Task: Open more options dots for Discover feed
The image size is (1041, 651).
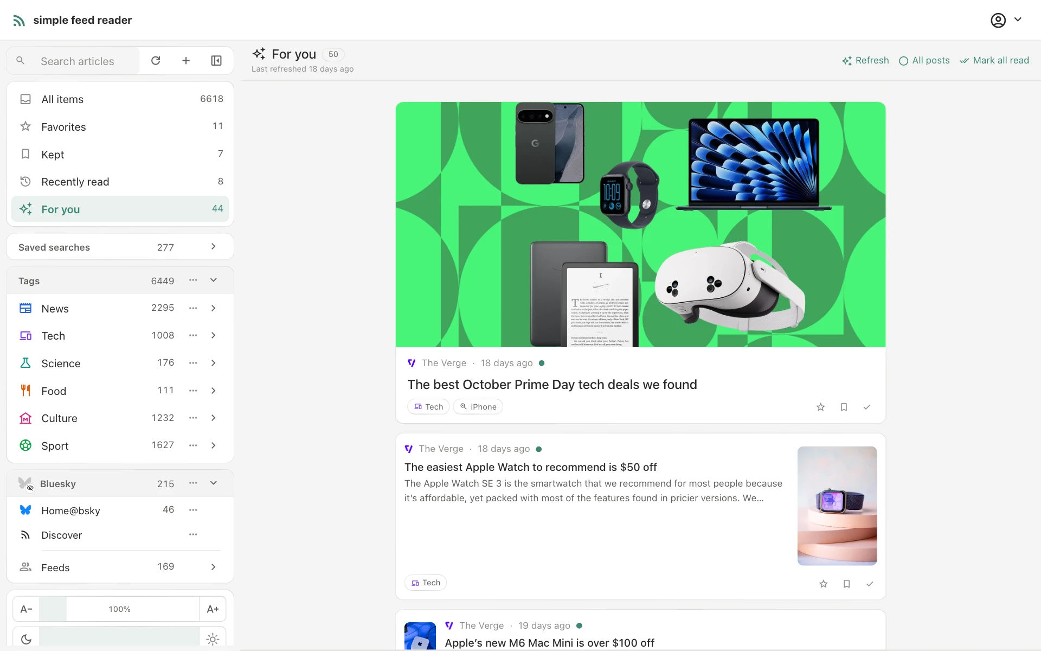Action: (193, 535)
